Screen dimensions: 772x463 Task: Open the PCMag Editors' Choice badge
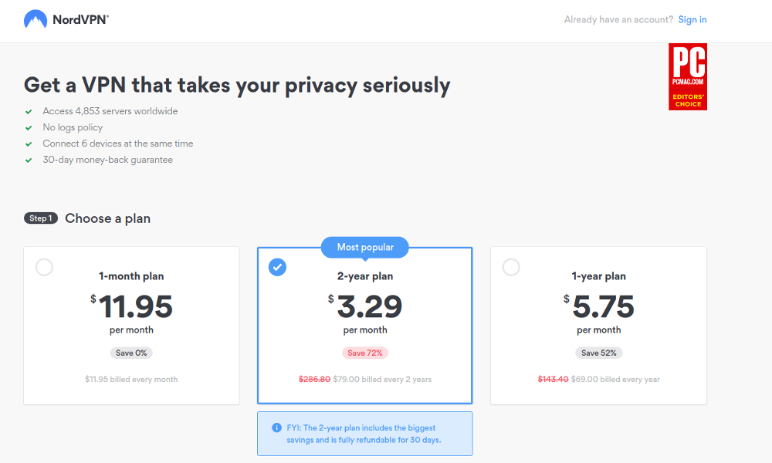tap(687, 76)
